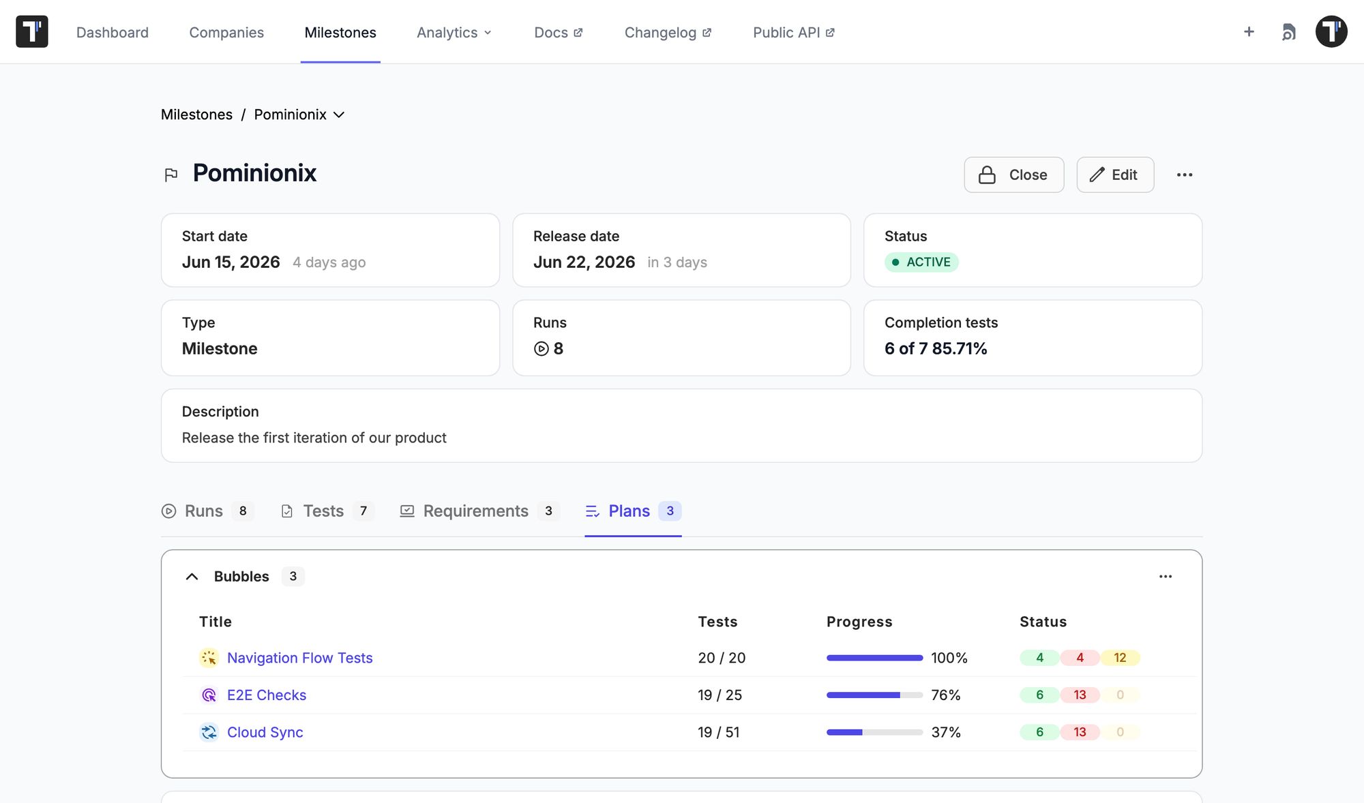1364x803 pixels.
Task: Click the Navigation Flow Tests sparkle icon
Action: (x=209, y=658)
